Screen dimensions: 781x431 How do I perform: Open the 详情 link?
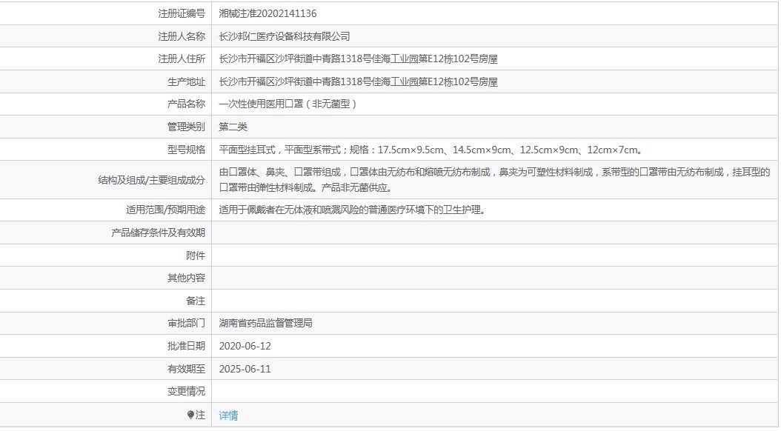click(228, 415)
